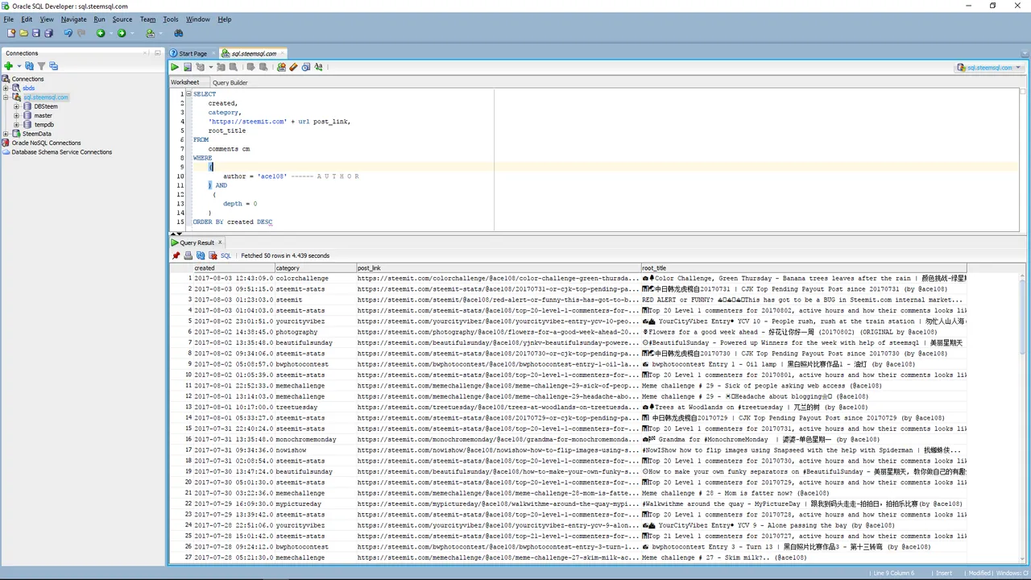Viewport: 1031px width, 580px height.
Task: Click the Run Script icon in the worksheet toolbar
Action: tap(187, 67)
